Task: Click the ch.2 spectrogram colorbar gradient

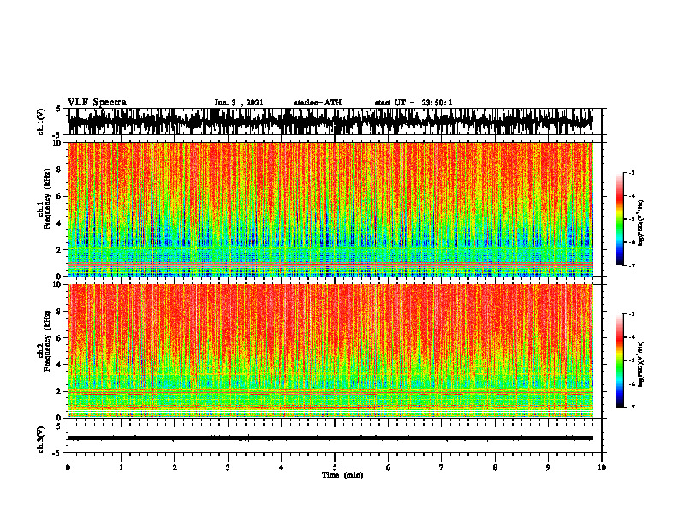Action: (x=619, y=360)
